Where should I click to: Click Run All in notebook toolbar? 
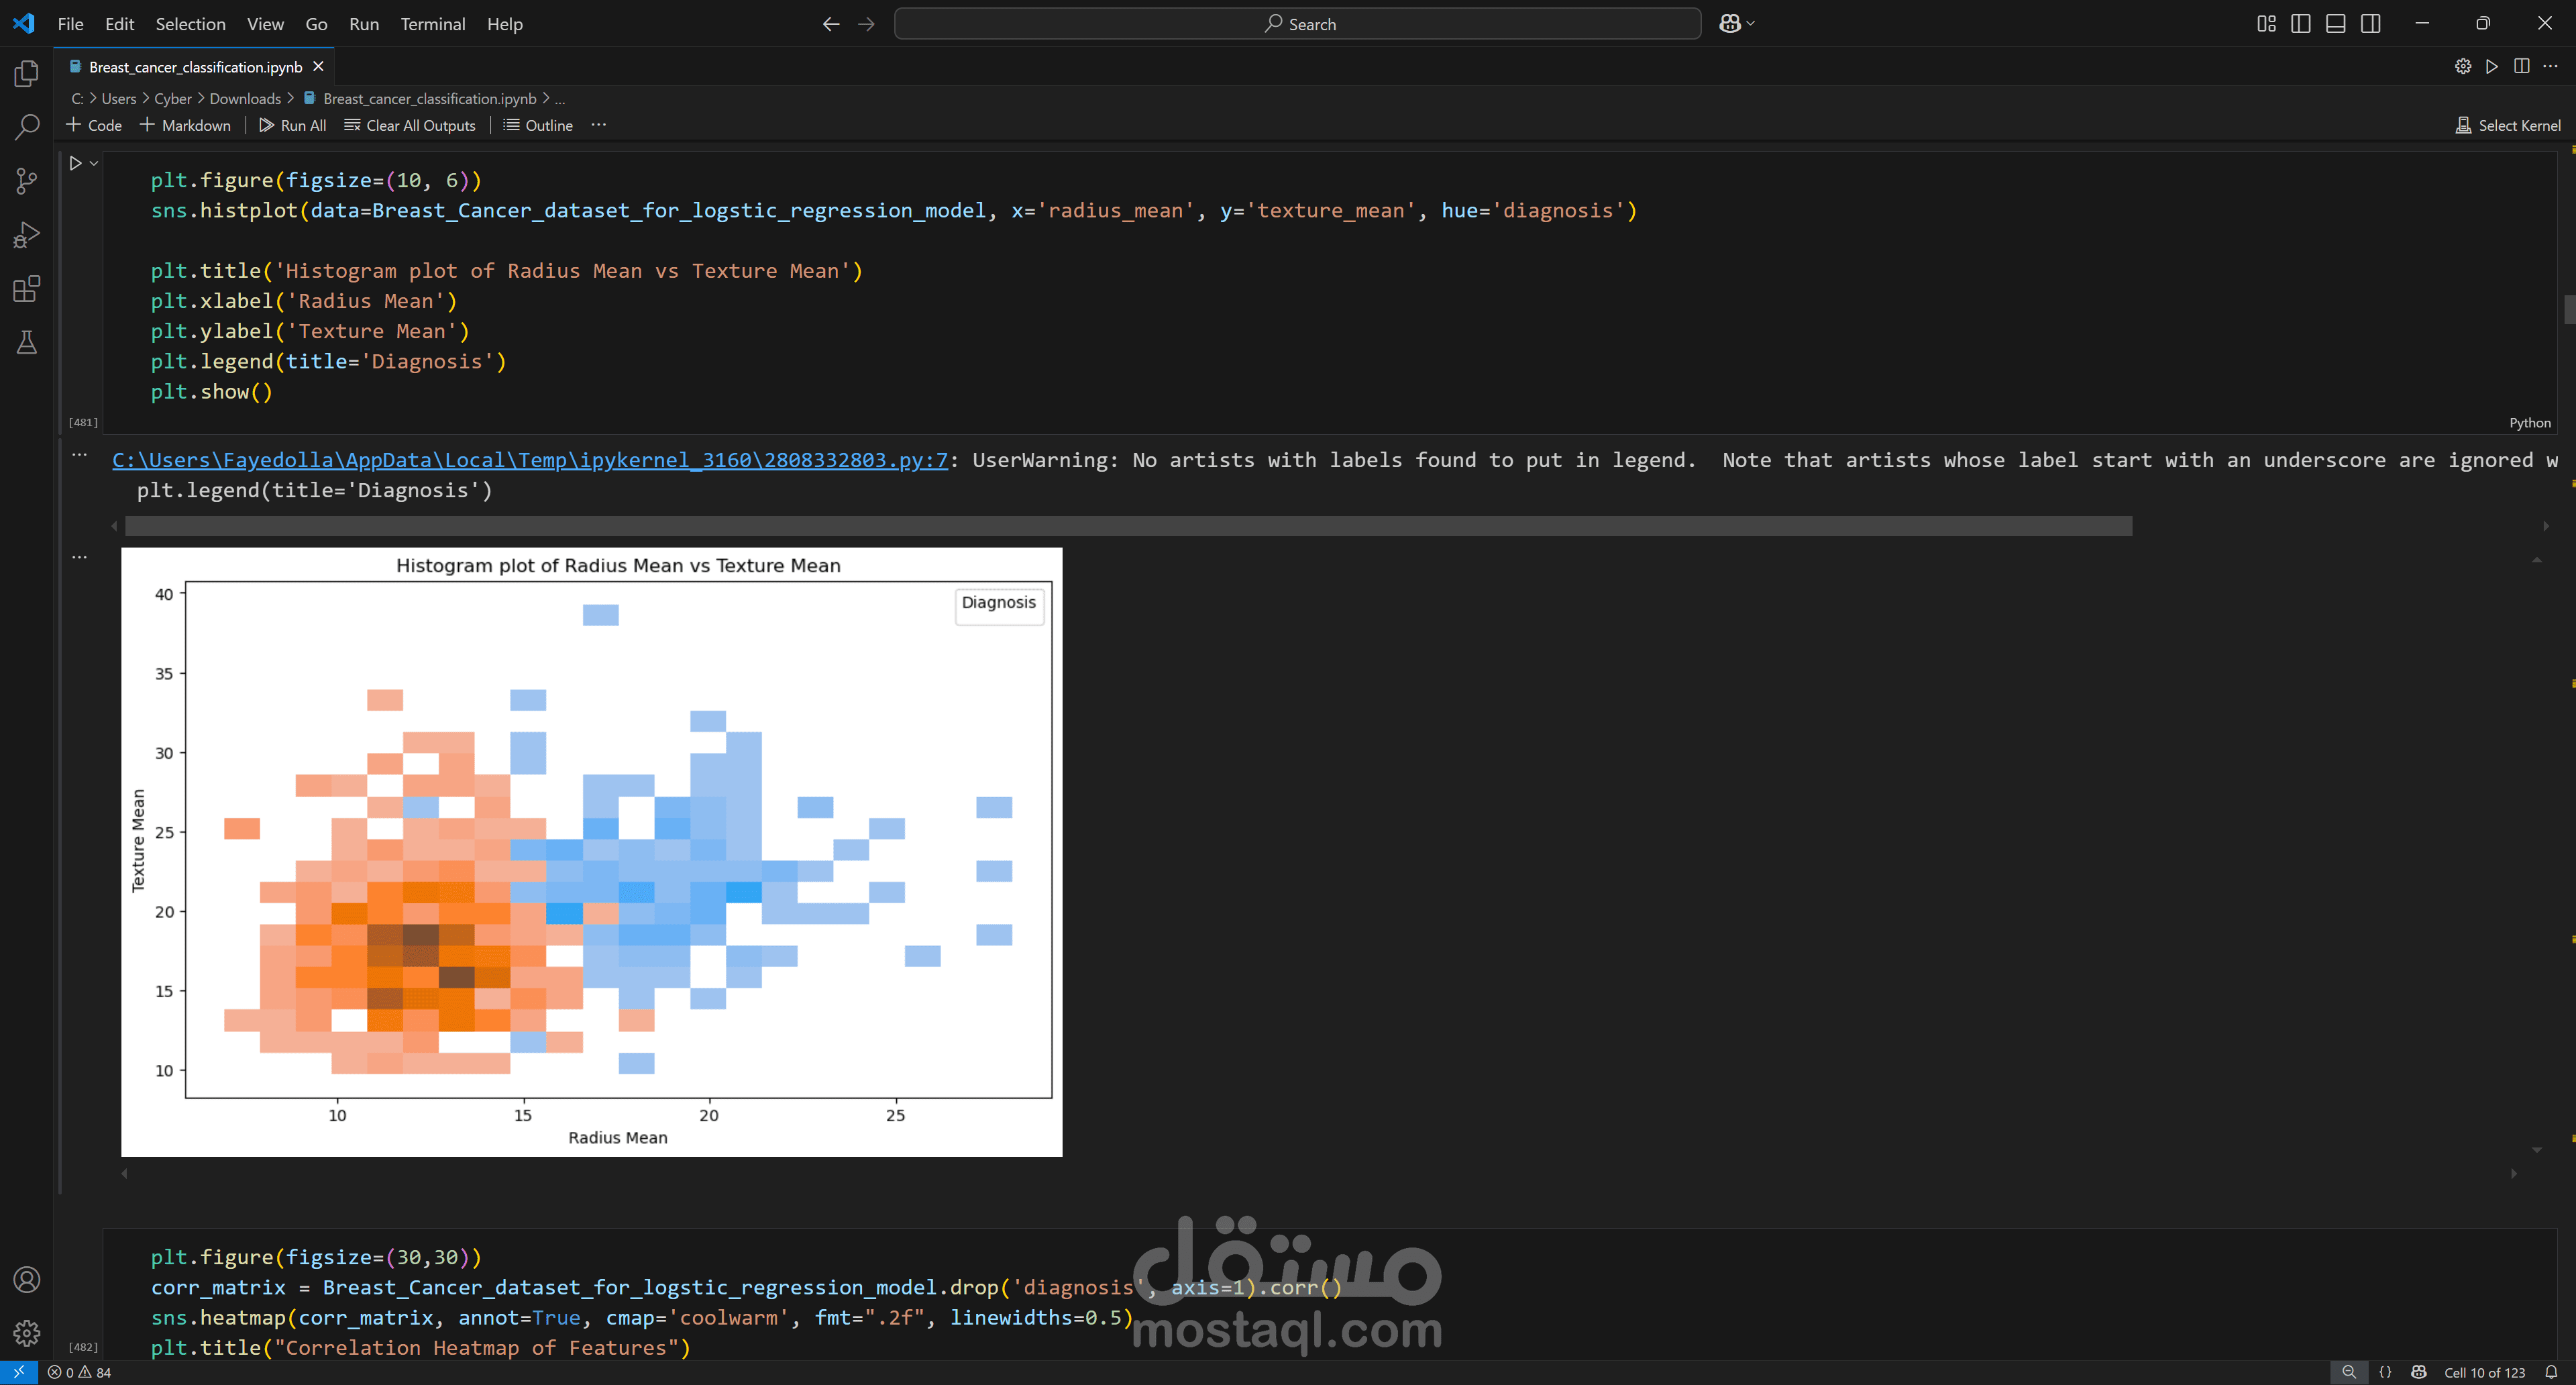(292, 125)
